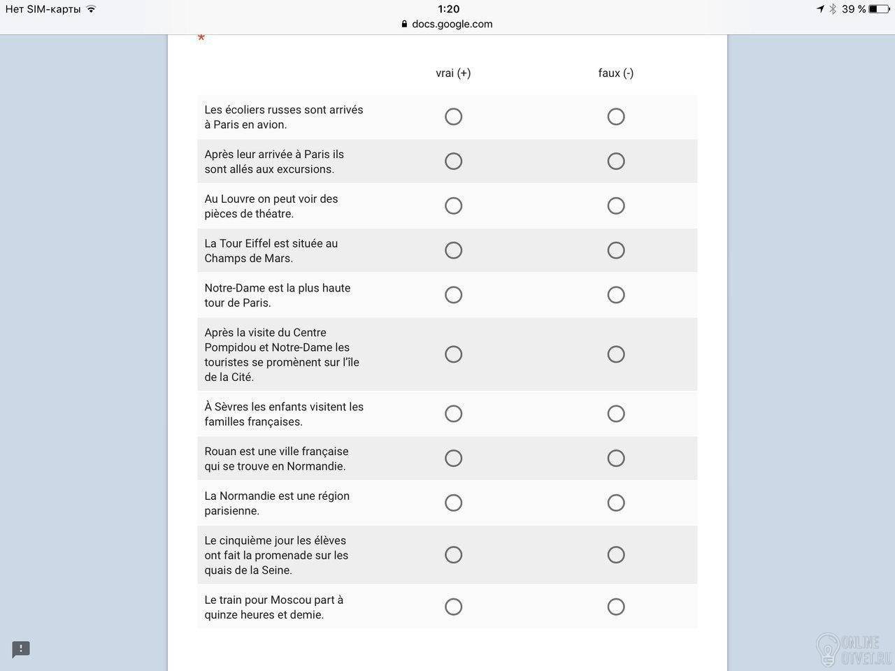Image resolution: width=895 pixels, height=671 pixels.
Task: Tap the battery icon in status bar
Action: pos(878,9)
